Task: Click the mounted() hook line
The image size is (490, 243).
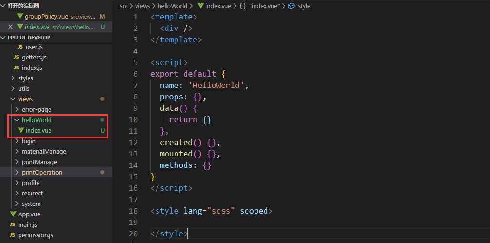Action: [190, 154]
